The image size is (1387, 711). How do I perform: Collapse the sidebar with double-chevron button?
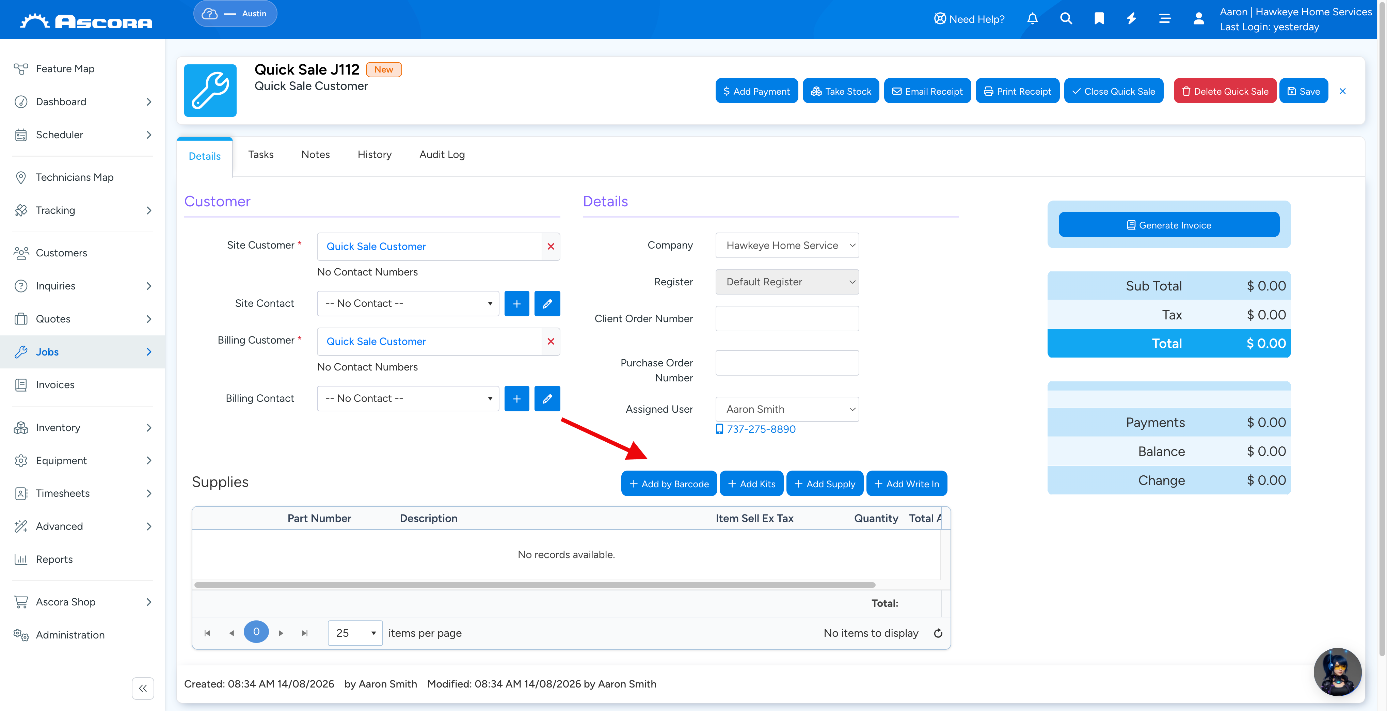pos(143,688)
